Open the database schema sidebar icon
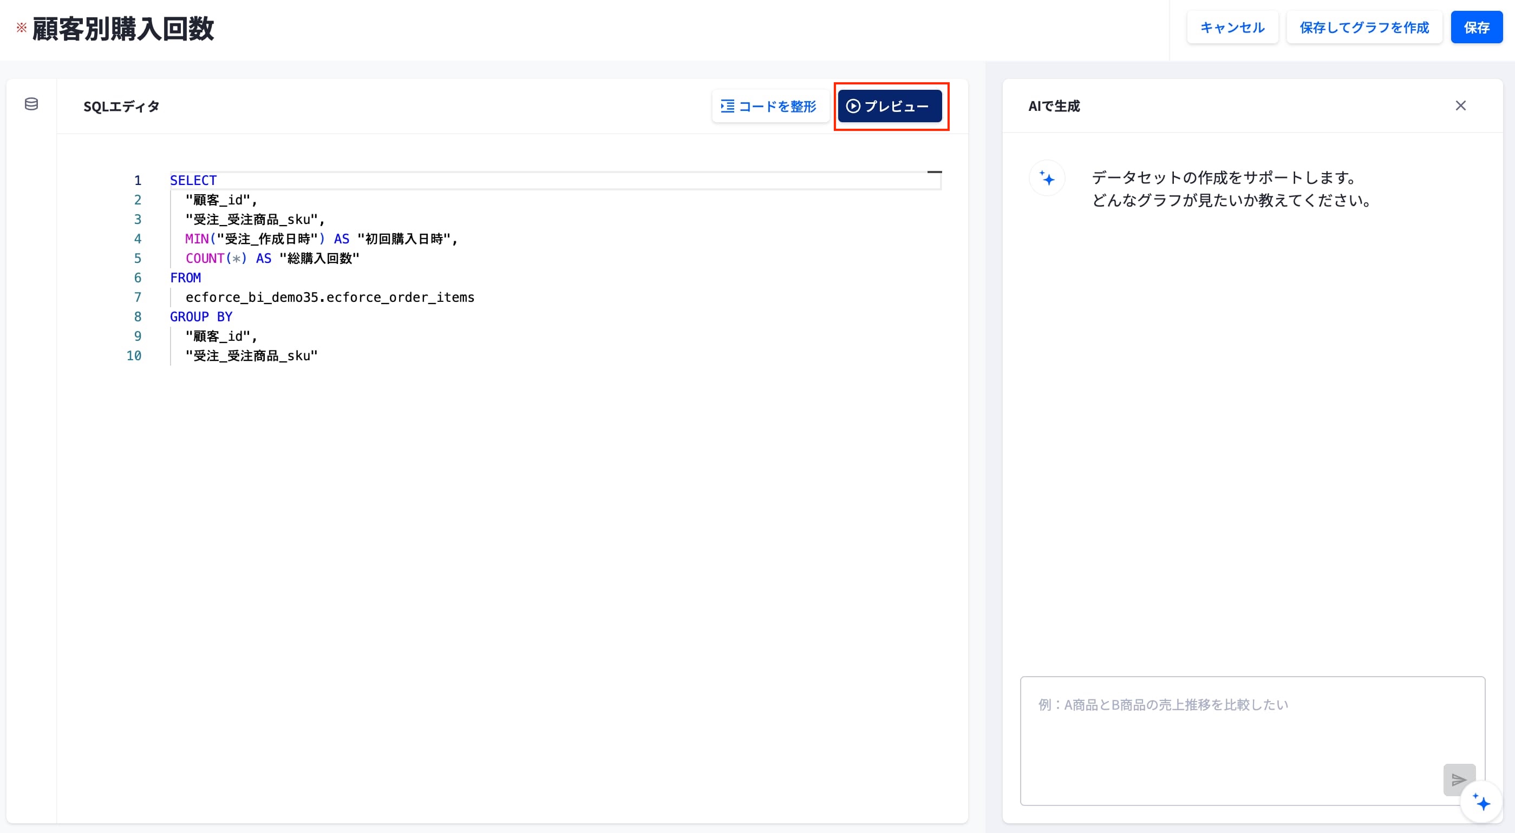Image resolution: width=1515 pixels, height=833 pixels. point(31,104)
